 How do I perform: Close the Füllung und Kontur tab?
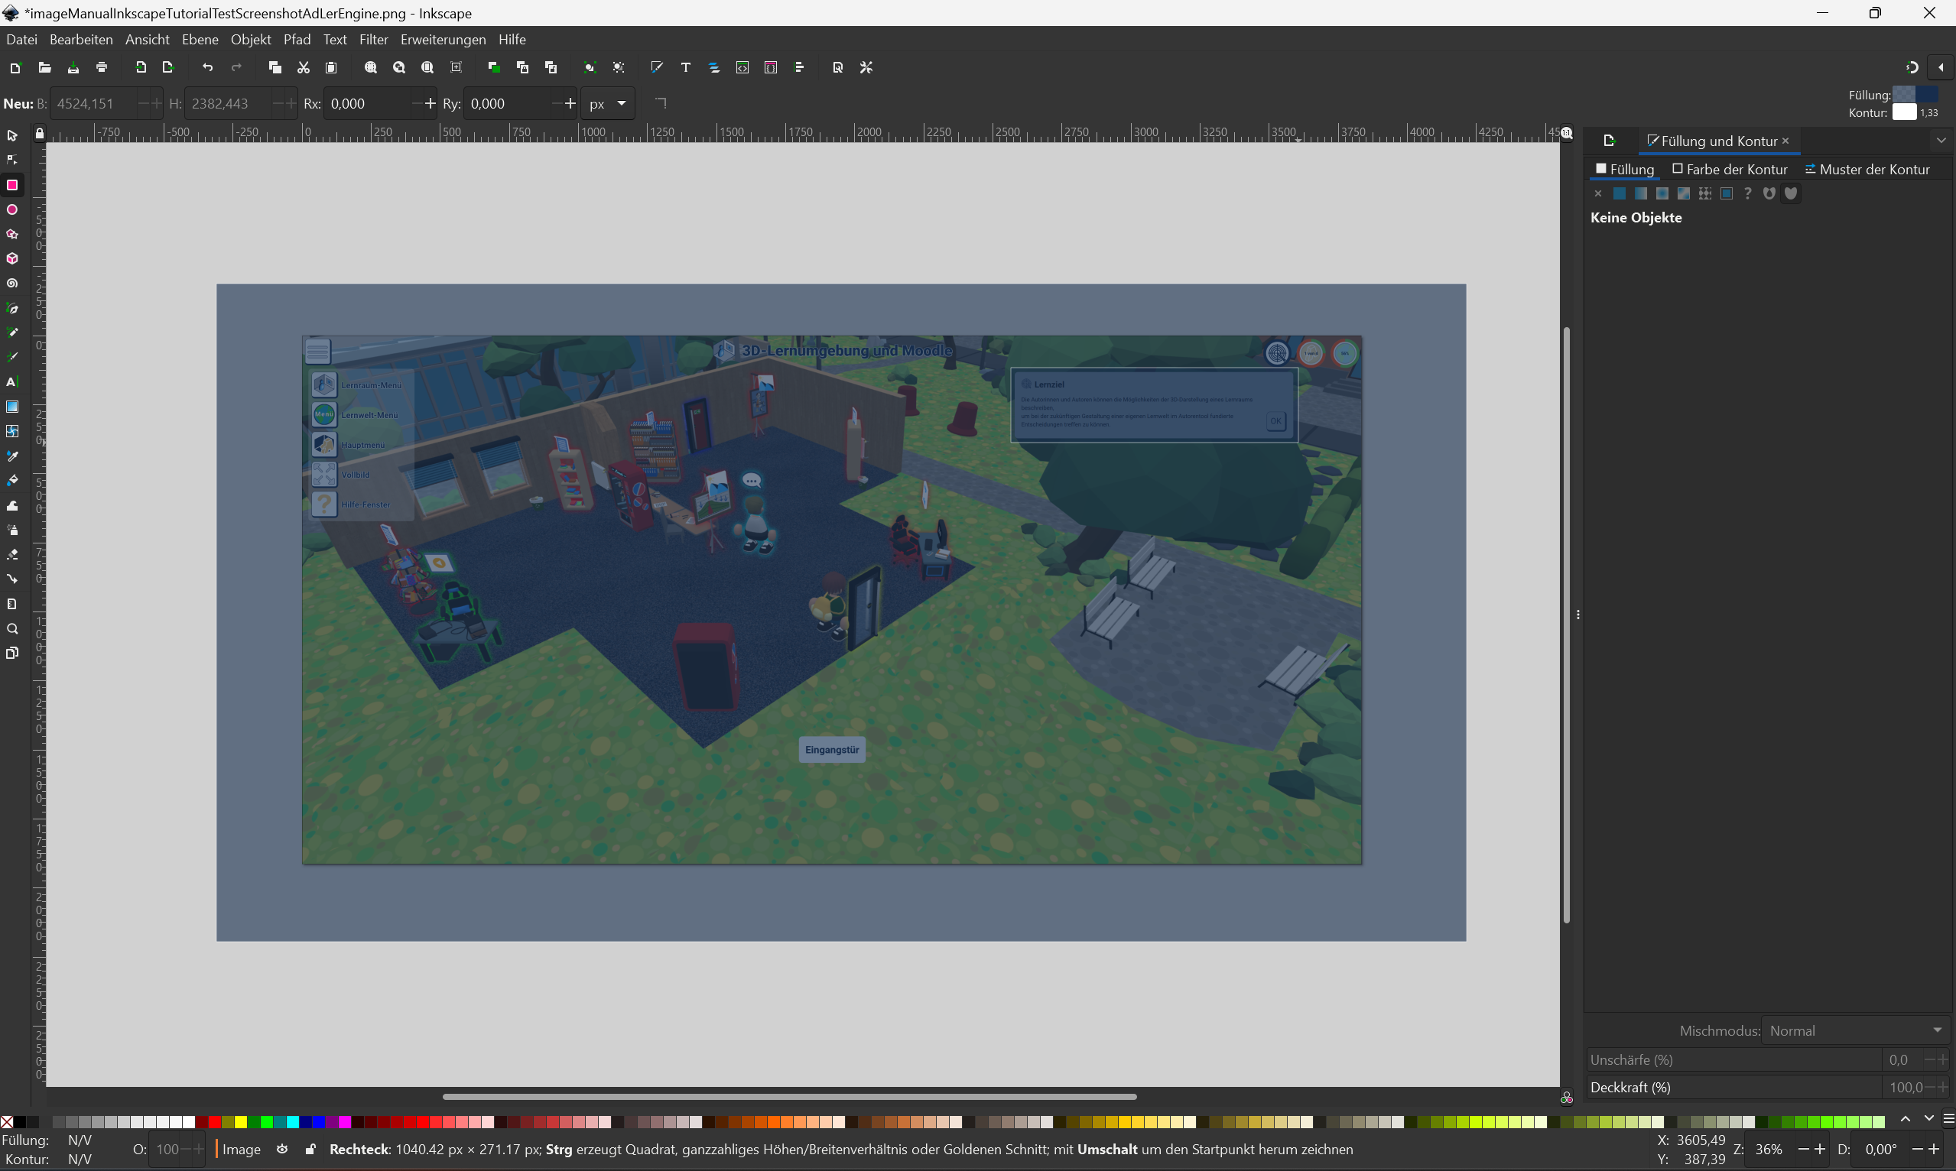point(1785,141)
